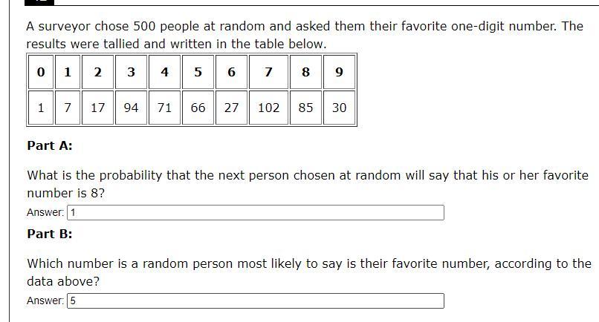Select the header cell labeled 2
599x322 pixels.
coord(98,73)
